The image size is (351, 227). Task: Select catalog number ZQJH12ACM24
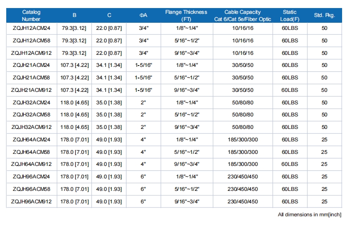[31, 28]
